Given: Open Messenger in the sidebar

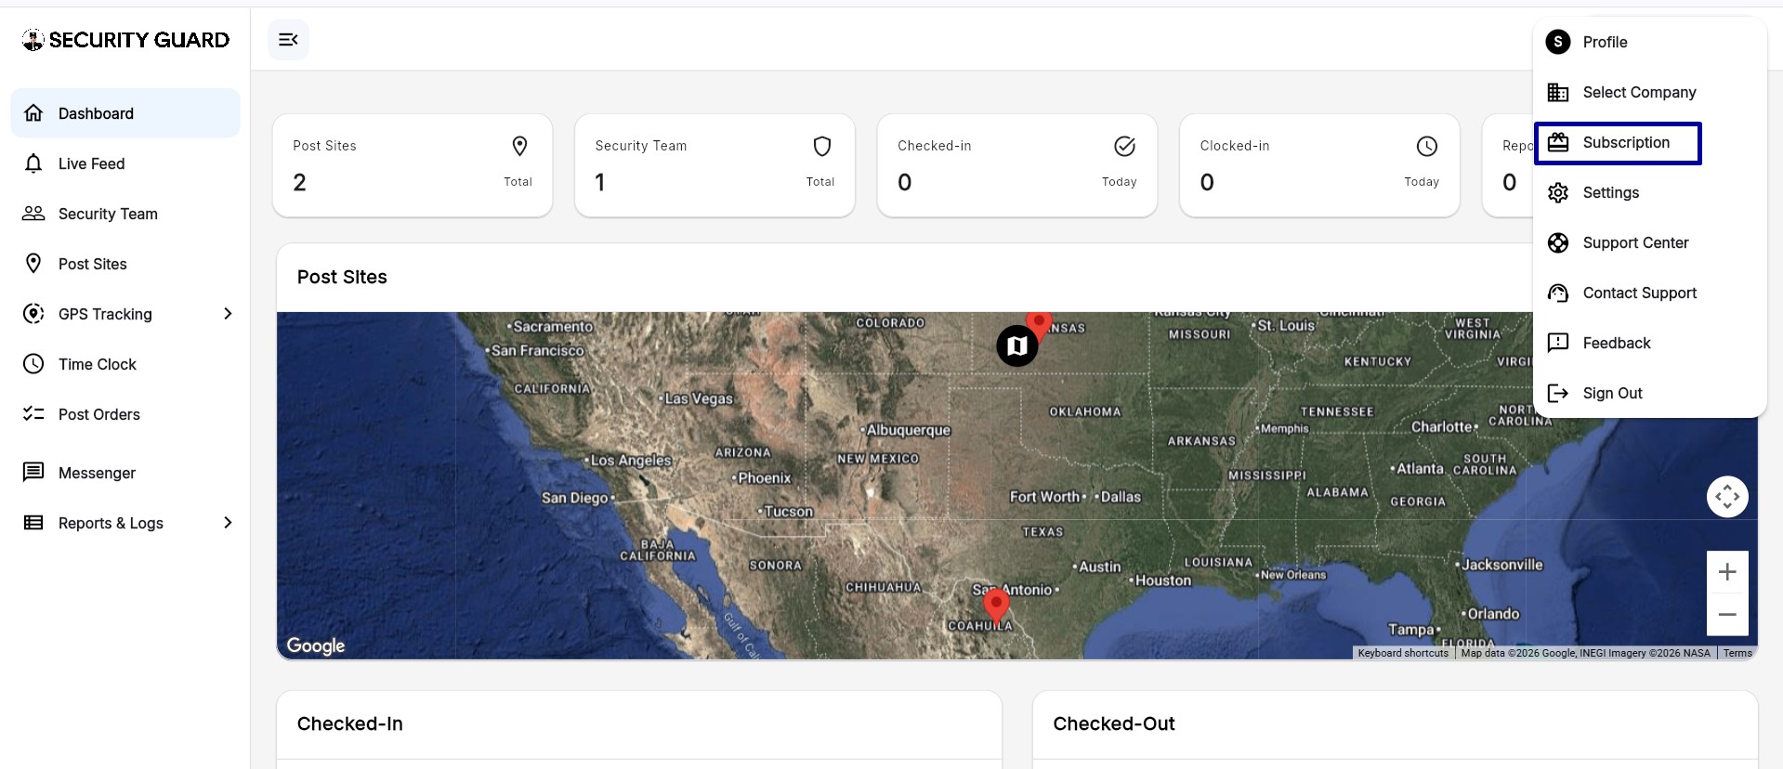Looking at the screenshot, I should 125,473.
